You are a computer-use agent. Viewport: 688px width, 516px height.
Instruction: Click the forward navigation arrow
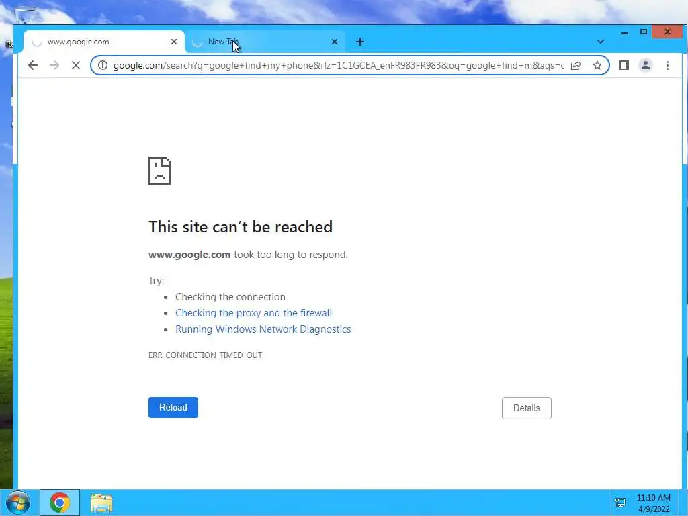tap(54, 65)
